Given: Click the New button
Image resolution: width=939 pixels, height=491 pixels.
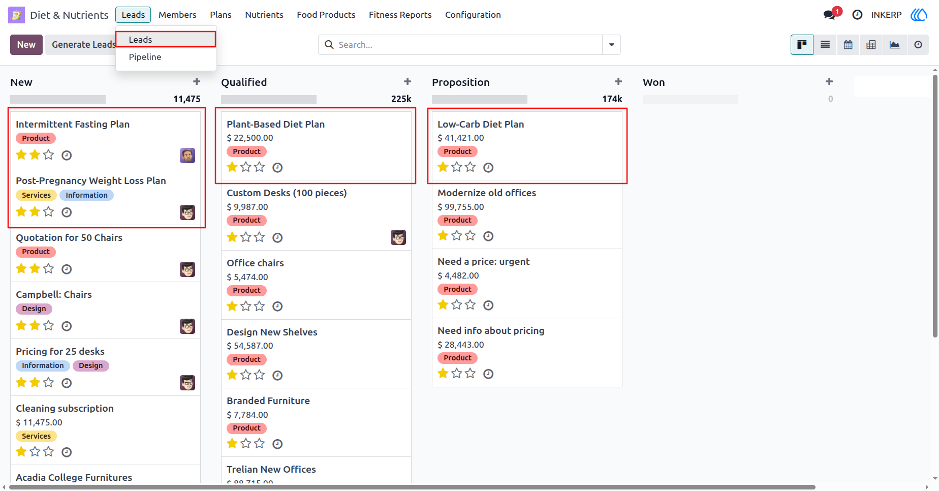Looking at the screenshot, I should [26, 45].
